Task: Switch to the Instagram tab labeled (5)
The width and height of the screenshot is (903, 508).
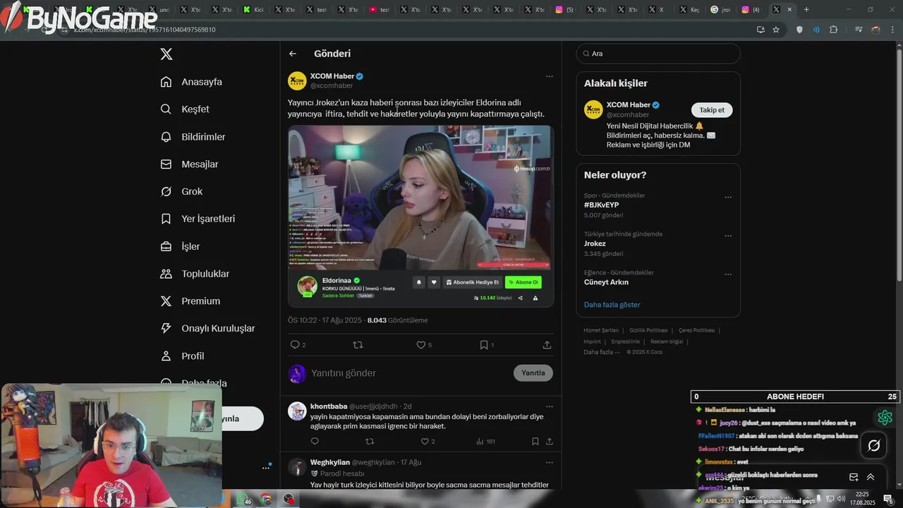Action: [565, 10]
